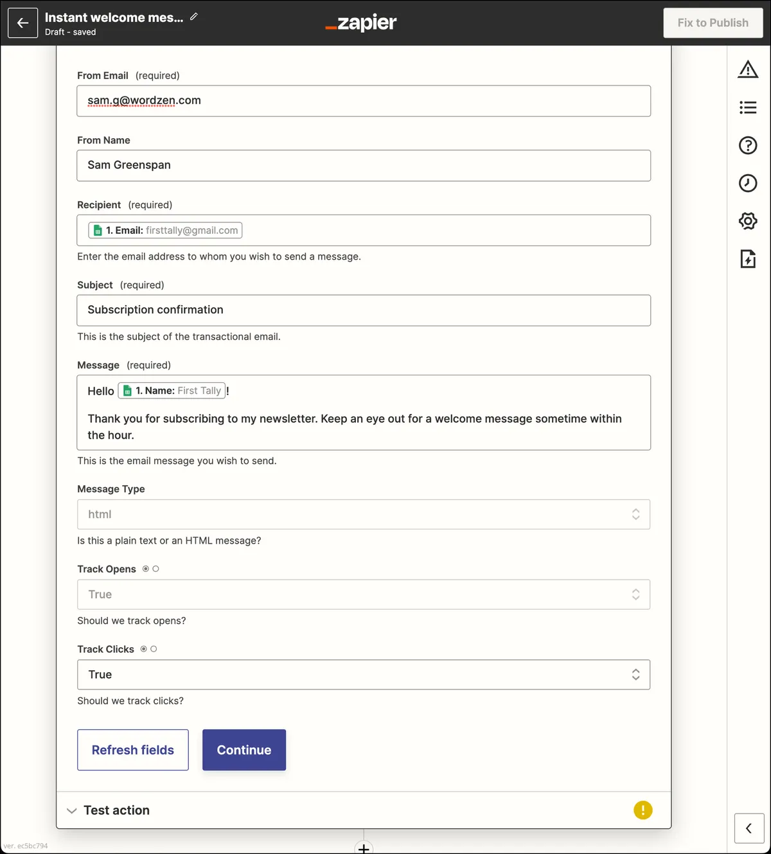Viewport: 771px width, 854px height.
Task: Open the Message Type html dropdown
Action: [x=364, y=514]
